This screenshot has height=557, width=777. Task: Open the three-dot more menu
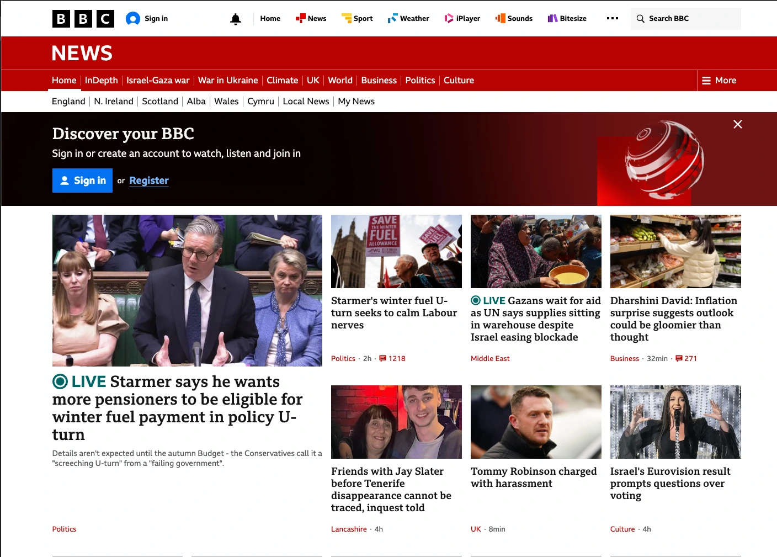613,18
